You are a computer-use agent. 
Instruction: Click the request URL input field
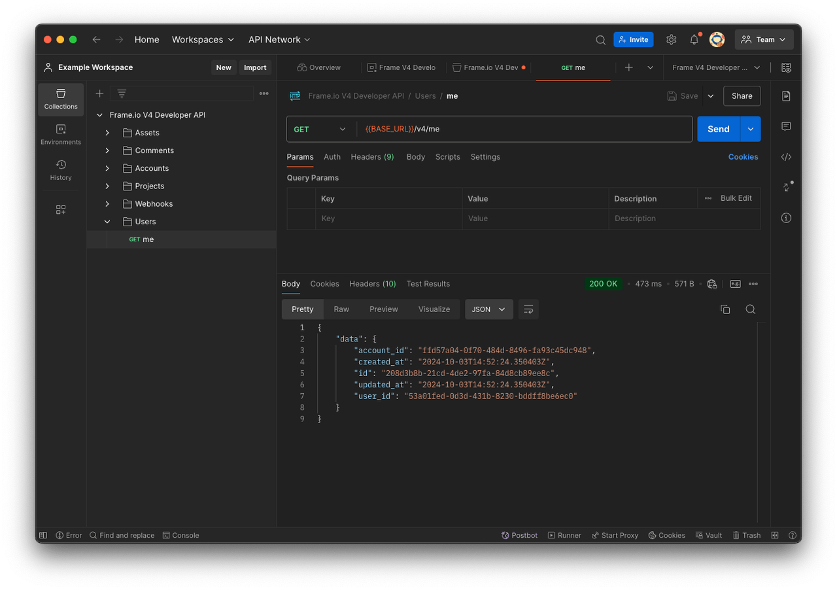tap(524, 129)
